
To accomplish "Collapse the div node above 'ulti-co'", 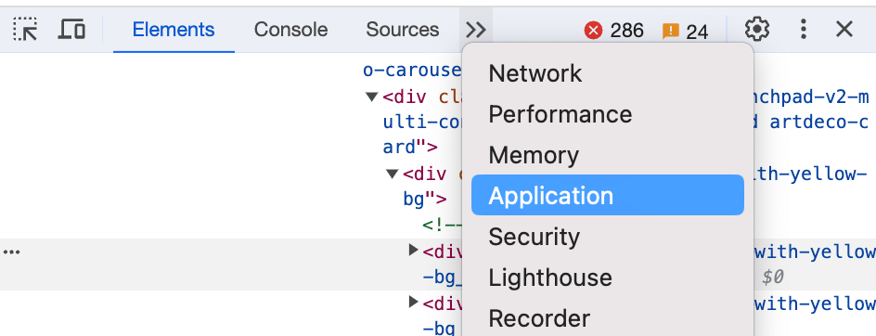I will (372, 97).
